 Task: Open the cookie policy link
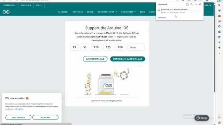coord(18,109)
